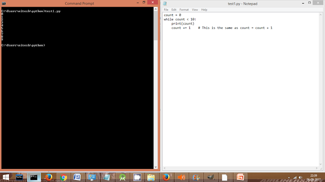This screenshot has height=182, width=325.
Task: Open Notepad Edit menu
Action: coord(174,10)
